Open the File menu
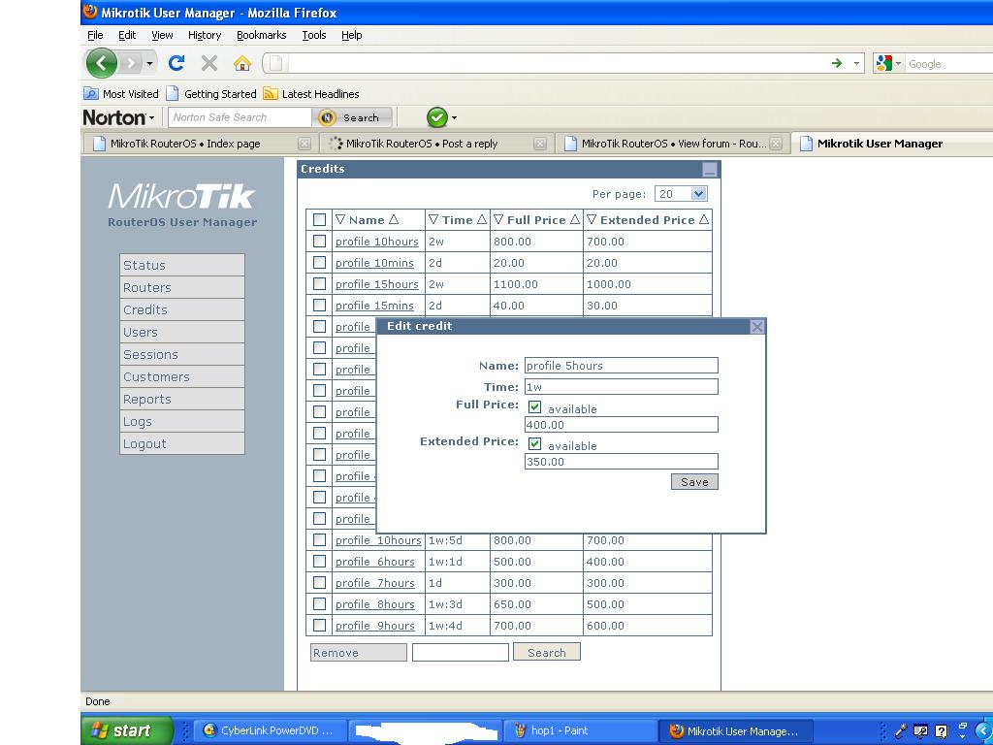The width and height of the screenshot is (993, 745). (95, 36)
